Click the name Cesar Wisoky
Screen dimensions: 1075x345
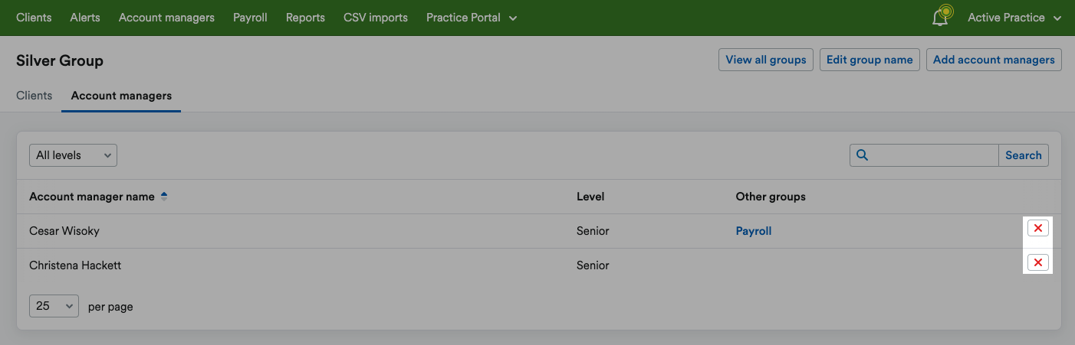pos(64,231)
